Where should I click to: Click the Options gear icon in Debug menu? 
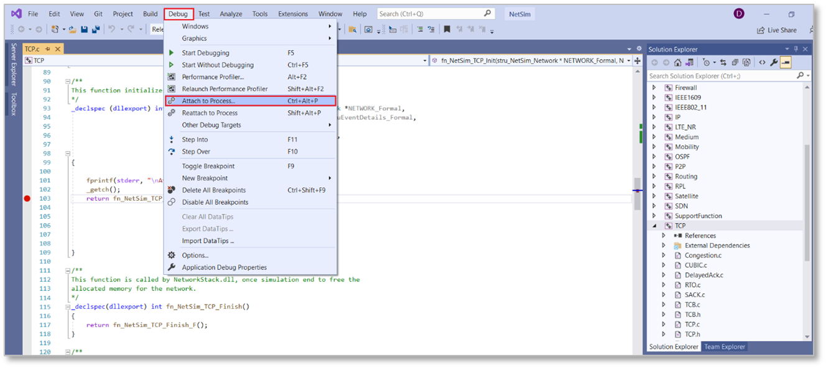point(172,255)
